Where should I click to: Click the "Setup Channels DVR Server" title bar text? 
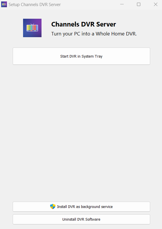click(x=35, y=5)
